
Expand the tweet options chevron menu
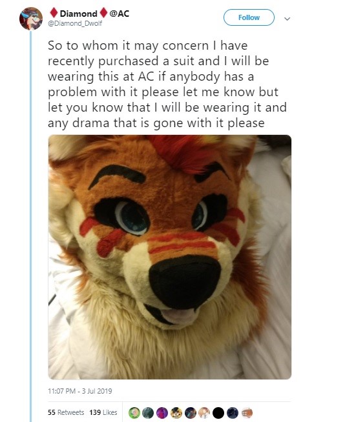pyautogui.click(x=287, y=19)
